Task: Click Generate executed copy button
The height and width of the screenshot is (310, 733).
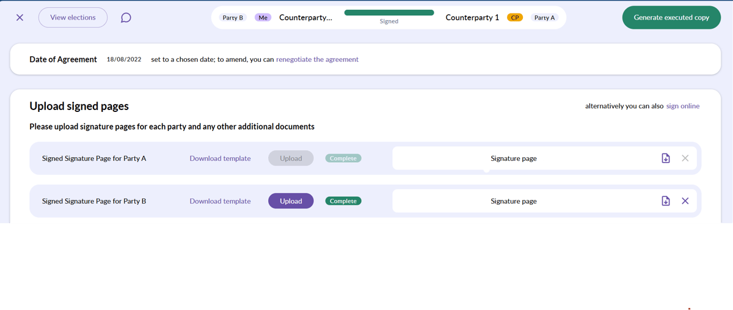Action: 671,18
